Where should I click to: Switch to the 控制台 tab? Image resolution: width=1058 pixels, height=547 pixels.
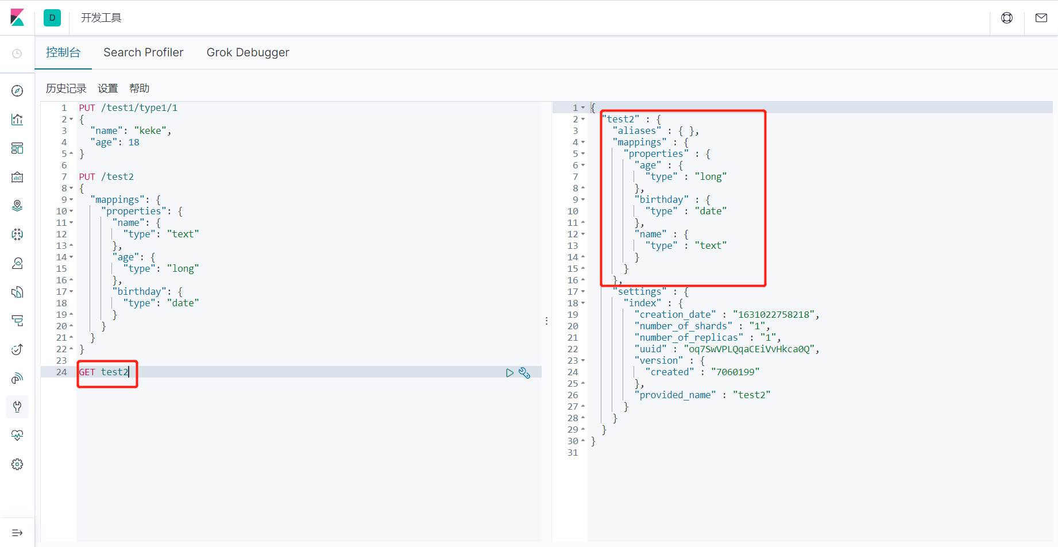[x=63, y=52]
